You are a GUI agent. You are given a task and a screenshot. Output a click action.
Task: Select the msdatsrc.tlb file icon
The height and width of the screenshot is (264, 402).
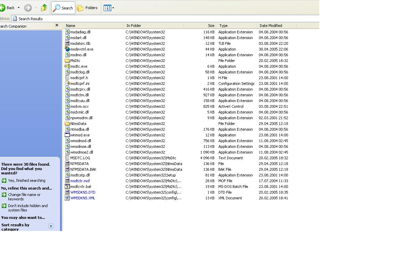click(67, 43)
